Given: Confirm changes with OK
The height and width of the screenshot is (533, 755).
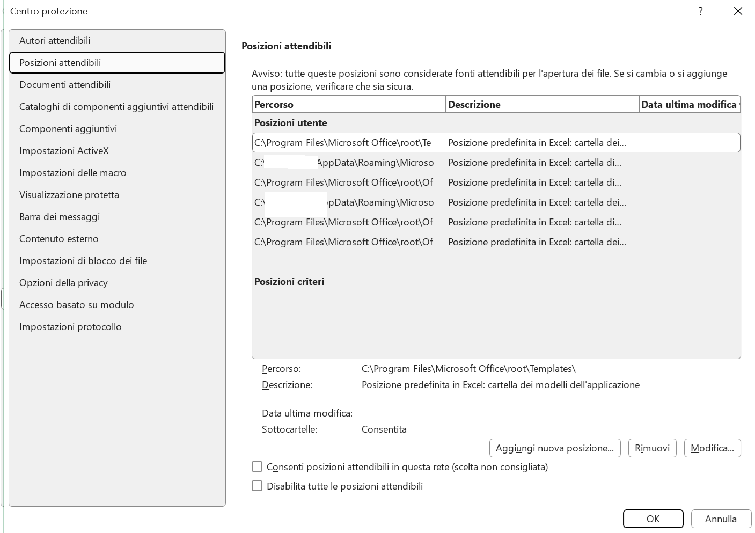Looking at the screenshot, I should click(x=653, y=519).
